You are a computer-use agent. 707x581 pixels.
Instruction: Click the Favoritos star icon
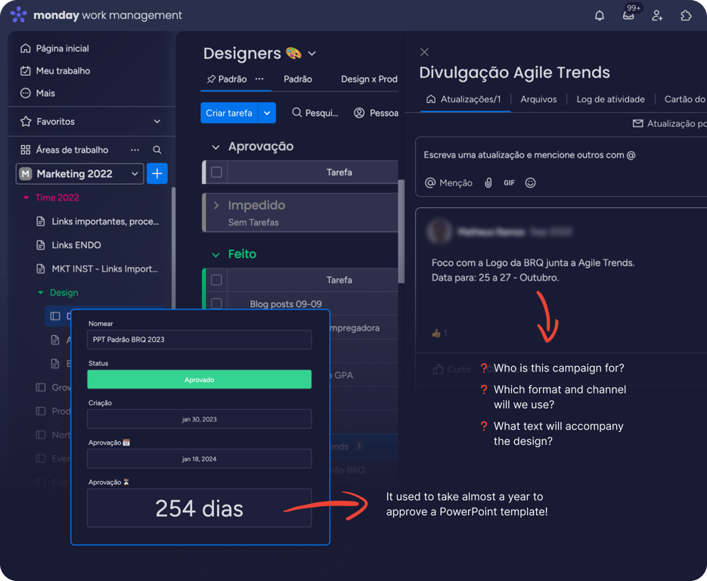pos(26,121)
